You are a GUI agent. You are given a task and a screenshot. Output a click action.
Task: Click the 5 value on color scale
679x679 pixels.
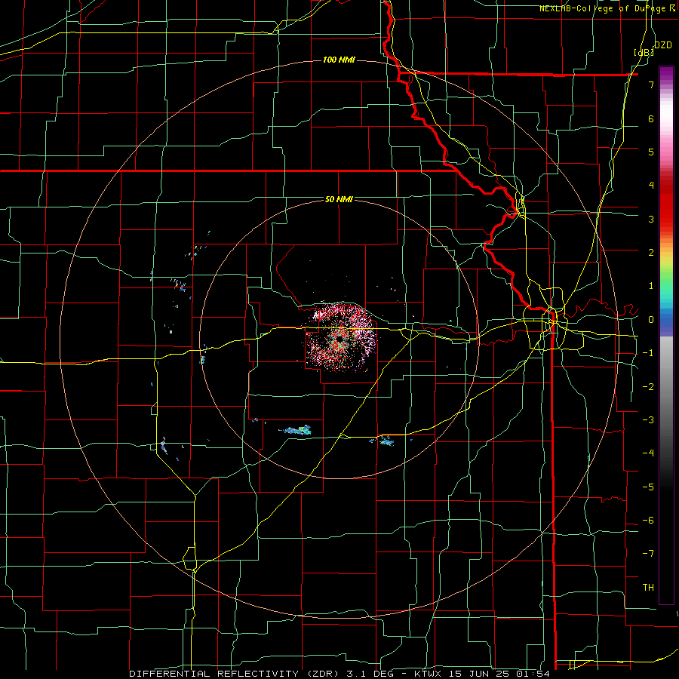coord(651,152)
